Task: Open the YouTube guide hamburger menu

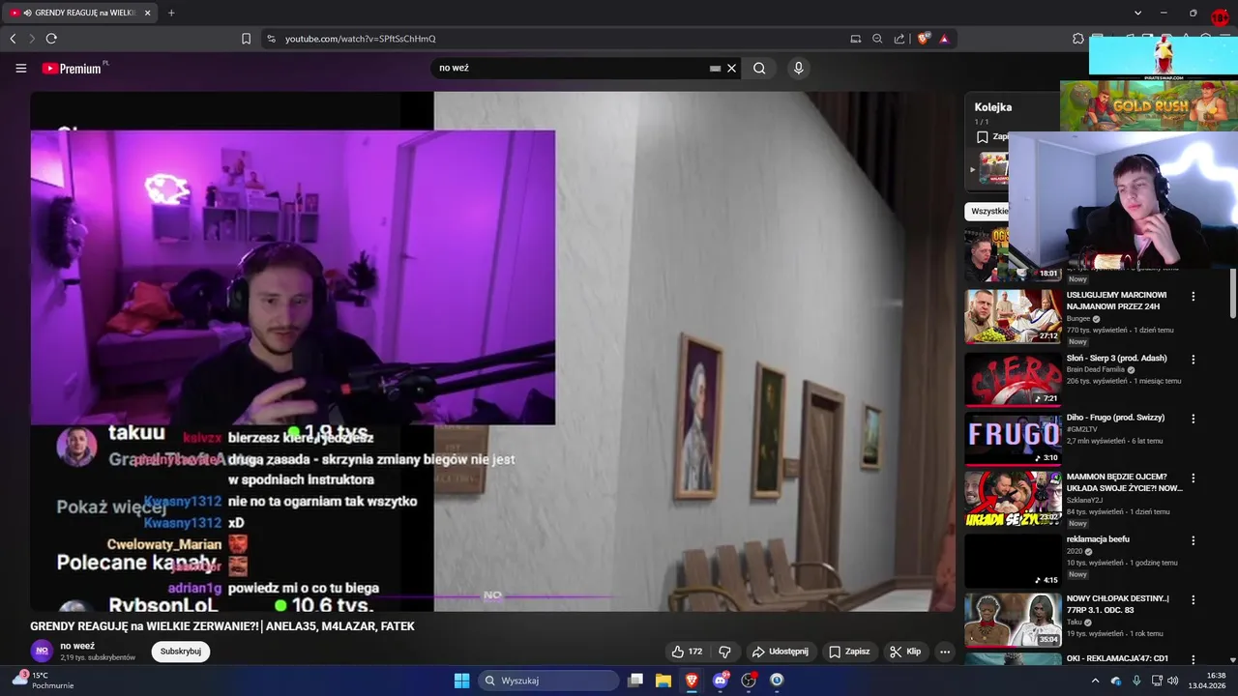Action: click(x=20, y=69)
